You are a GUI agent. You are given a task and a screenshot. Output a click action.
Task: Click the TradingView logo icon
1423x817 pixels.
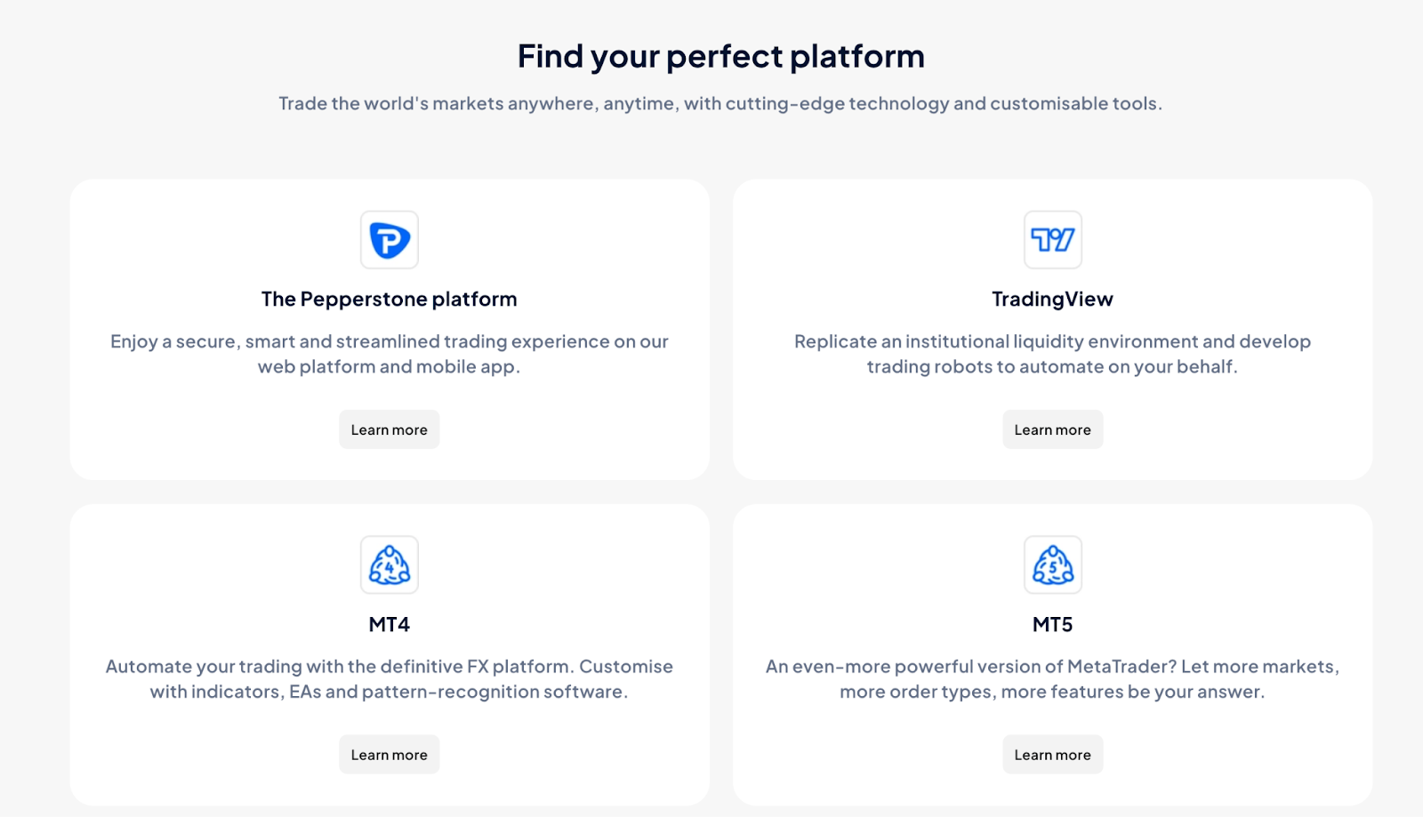[x=1052, y=240]
